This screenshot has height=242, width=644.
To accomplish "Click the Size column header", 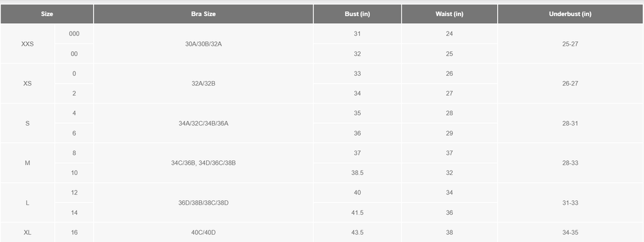I will point(47,14).
